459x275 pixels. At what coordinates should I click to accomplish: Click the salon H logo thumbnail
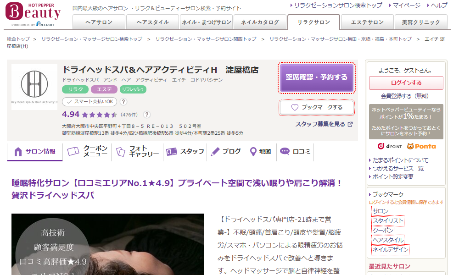coord(34,87)
